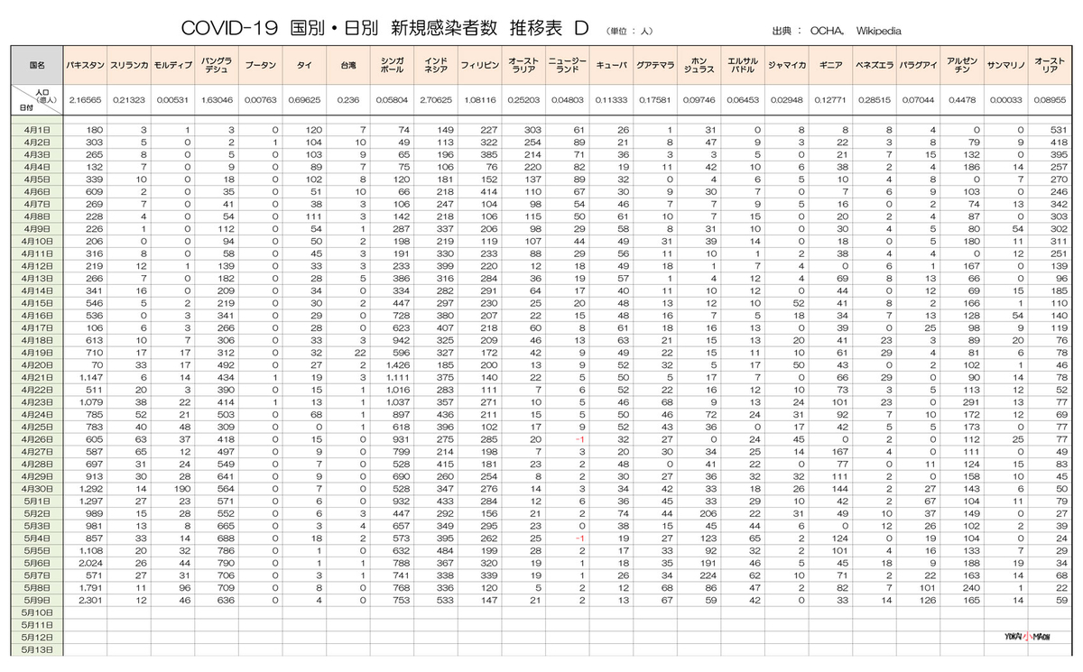Viewport: 1083px width, 672px height.
Task: Click the キューバ column header
Action: pos(612,66)
